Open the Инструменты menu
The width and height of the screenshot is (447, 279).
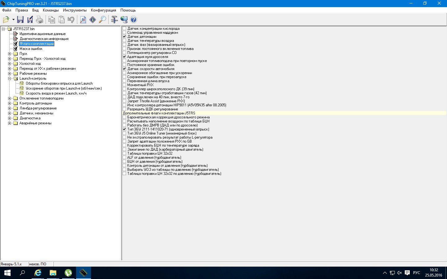tap(74, 10)
